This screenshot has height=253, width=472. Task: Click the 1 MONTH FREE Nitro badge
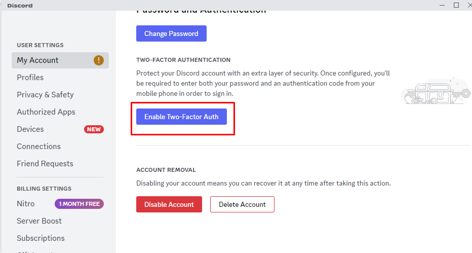(x=79, y=204)
